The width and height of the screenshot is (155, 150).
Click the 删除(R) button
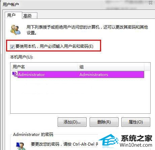pos(104,122)
